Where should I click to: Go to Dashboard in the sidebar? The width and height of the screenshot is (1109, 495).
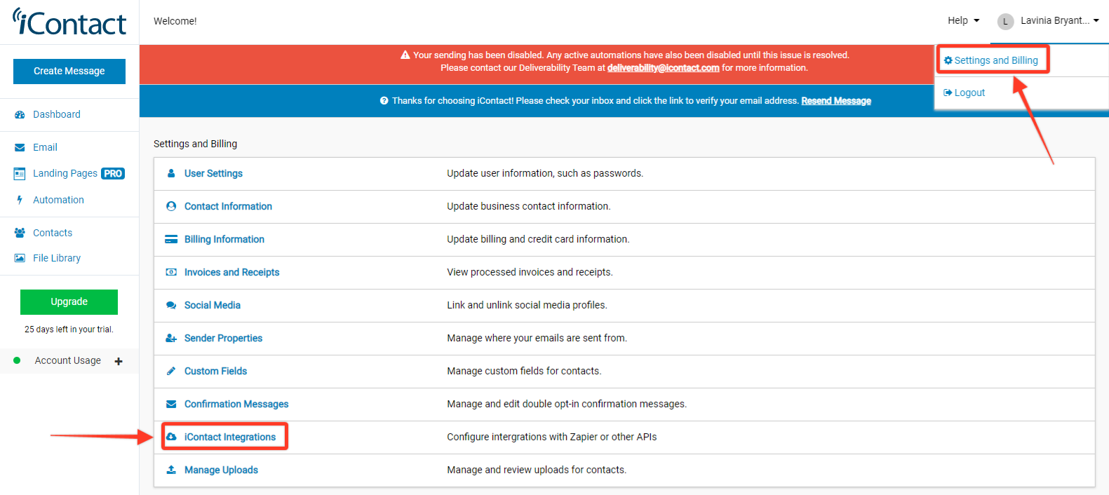click(x=57, y=114)
